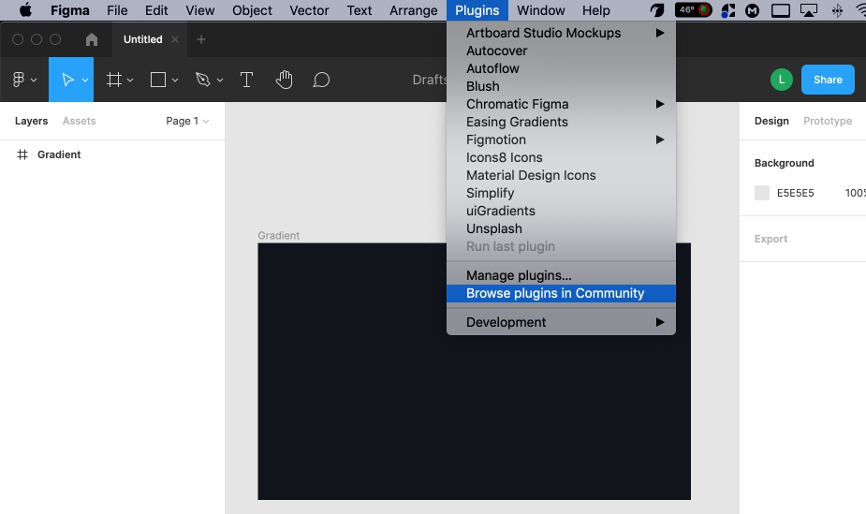Screen dimensions: 866x514
Task: Open a new tab with plus icon
Action: point(201,39)
